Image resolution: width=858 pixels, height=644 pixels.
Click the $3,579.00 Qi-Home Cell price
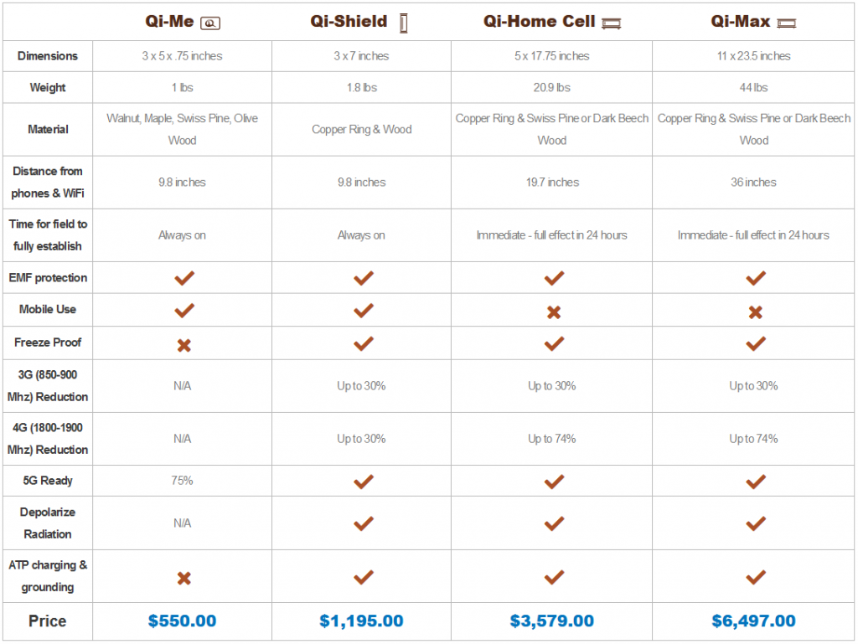coord(551,621)
